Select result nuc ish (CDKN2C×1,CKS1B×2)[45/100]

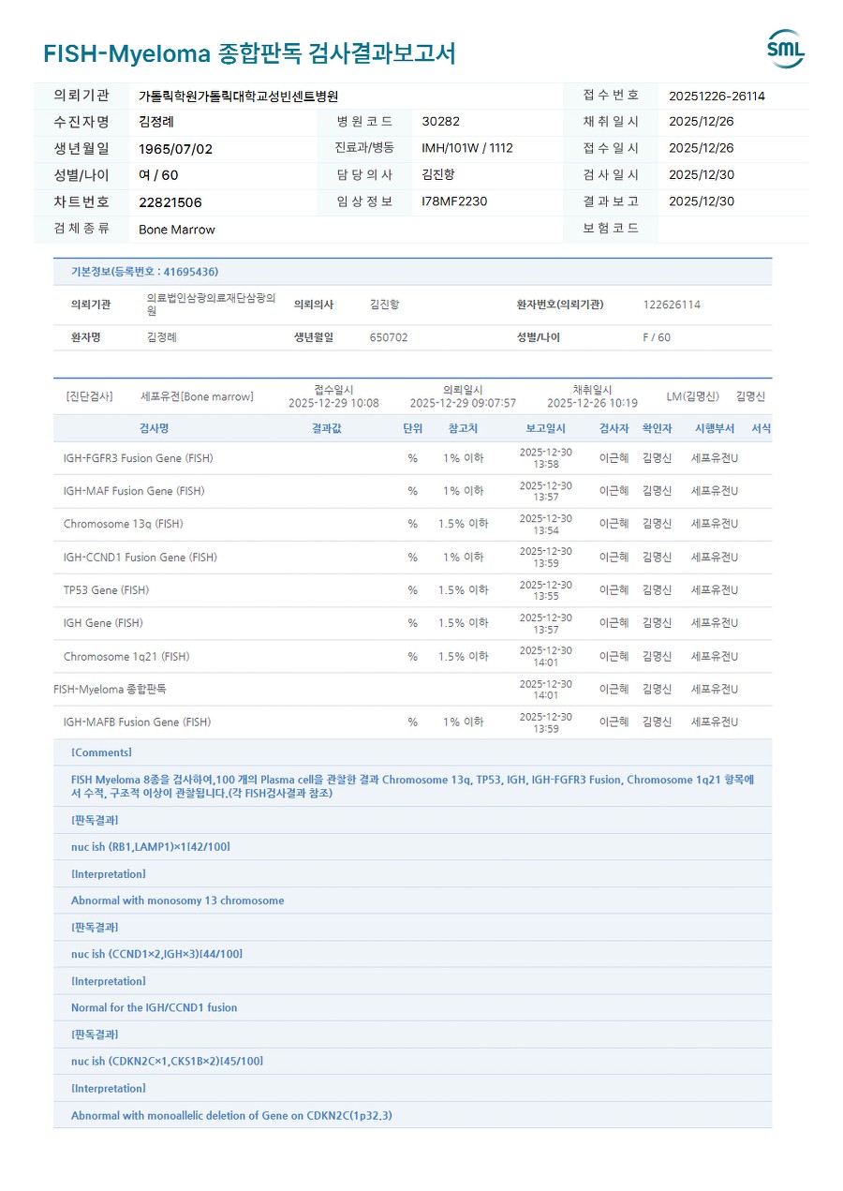(167, 1061)
